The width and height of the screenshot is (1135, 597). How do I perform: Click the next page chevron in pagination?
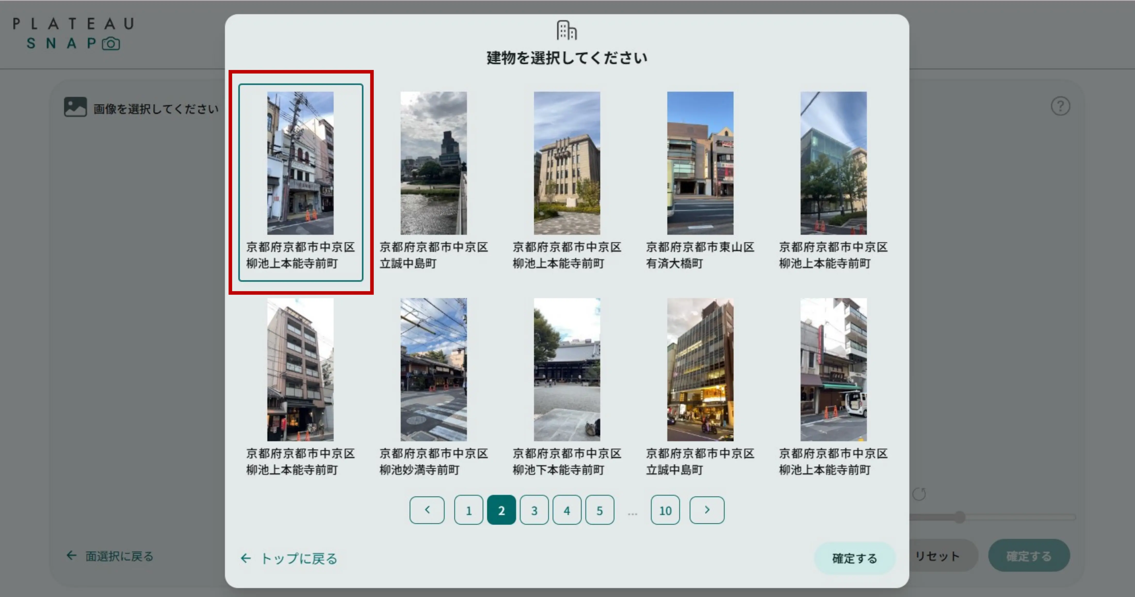point(707,510)
